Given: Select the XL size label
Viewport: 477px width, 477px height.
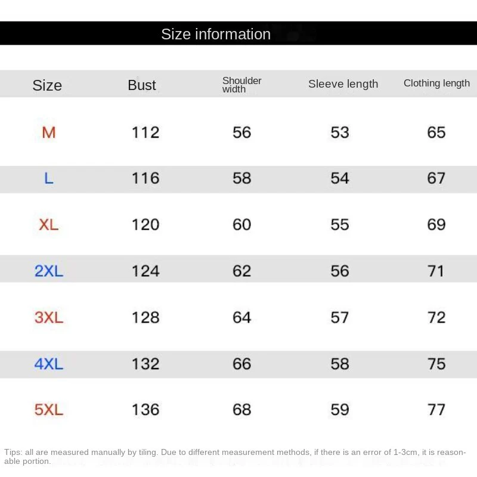Looking at the screenshot, I should (x=49, y=225).
